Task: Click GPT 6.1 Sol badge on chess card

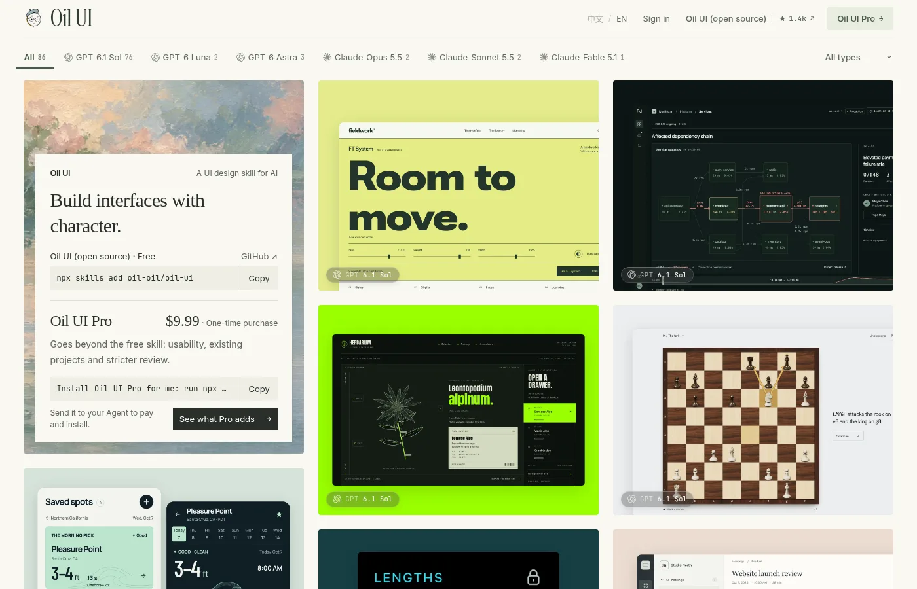Action: click(658, 499)
